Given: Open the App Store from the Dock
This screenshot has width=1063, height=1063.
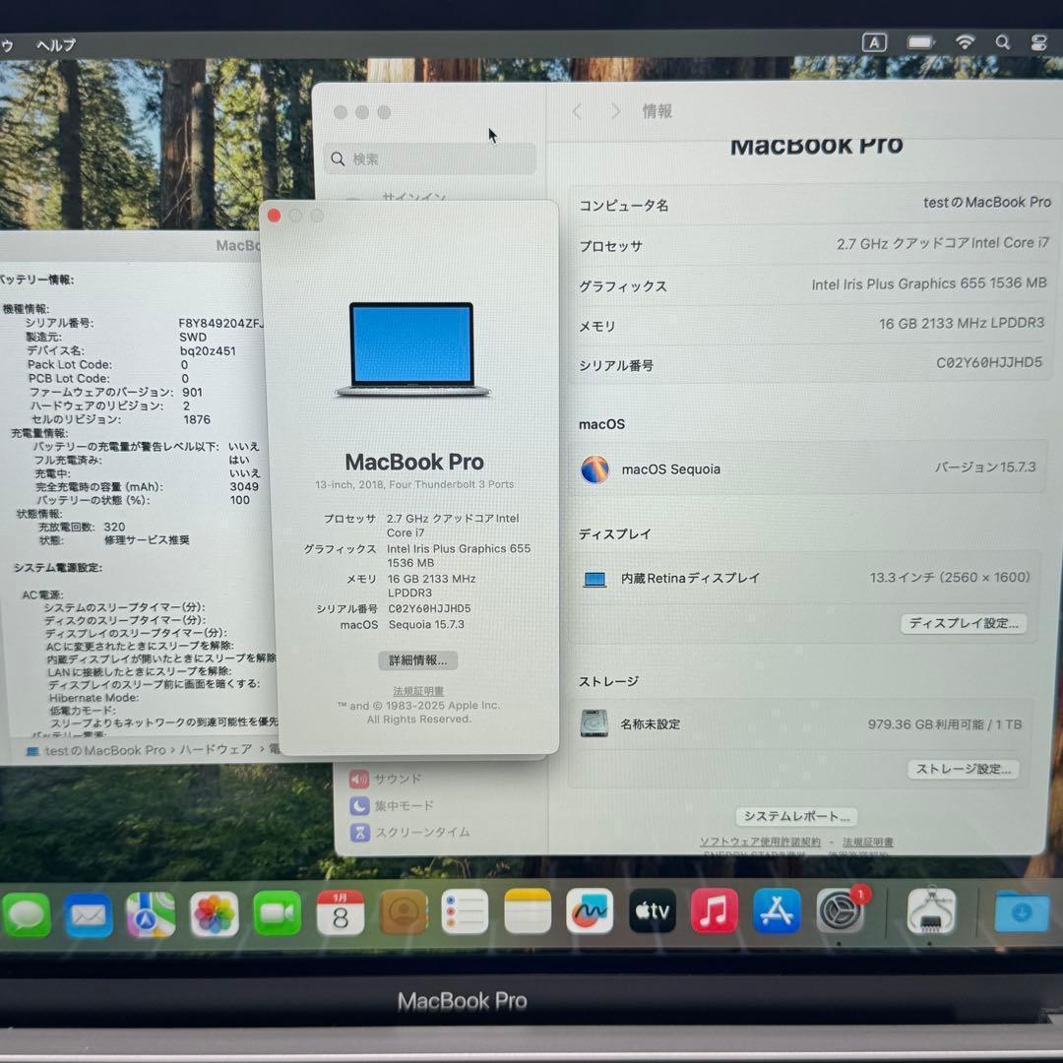Looking at the screenshot, I should click(x=777, y=911).
